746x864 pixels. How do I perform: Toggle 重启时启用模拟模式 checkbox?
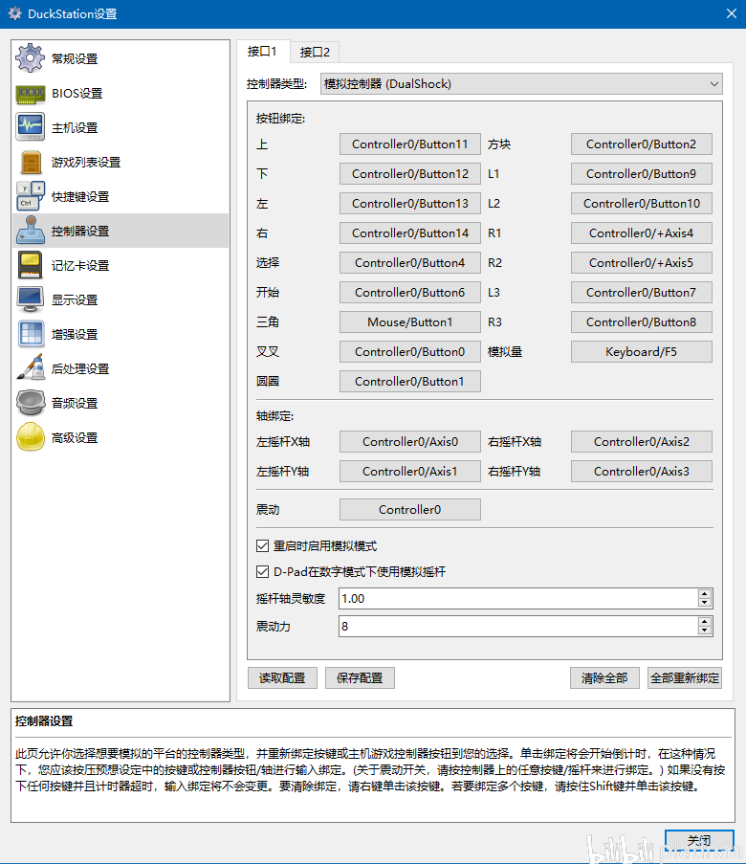click(x=262, y=546)
